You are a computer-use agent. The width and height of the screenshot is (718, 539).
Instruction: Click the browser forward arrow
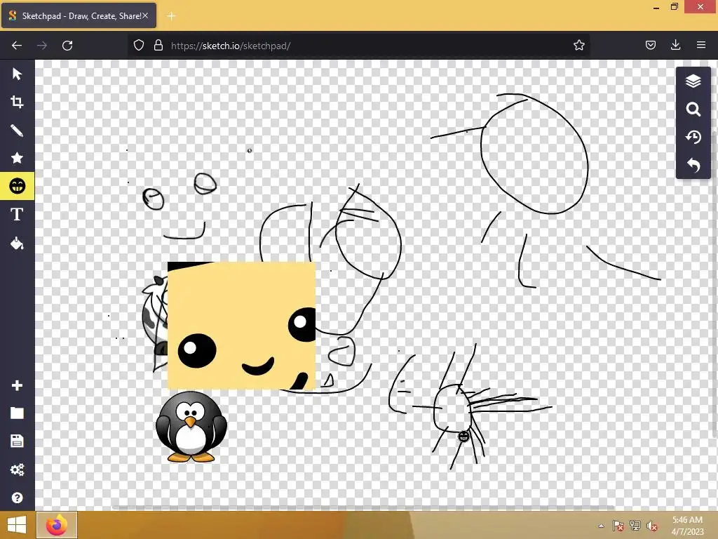42,46
